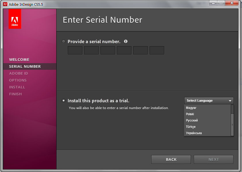Select Install this product as a trial
The image size is (242, 172).
click(x=64, y=101)
